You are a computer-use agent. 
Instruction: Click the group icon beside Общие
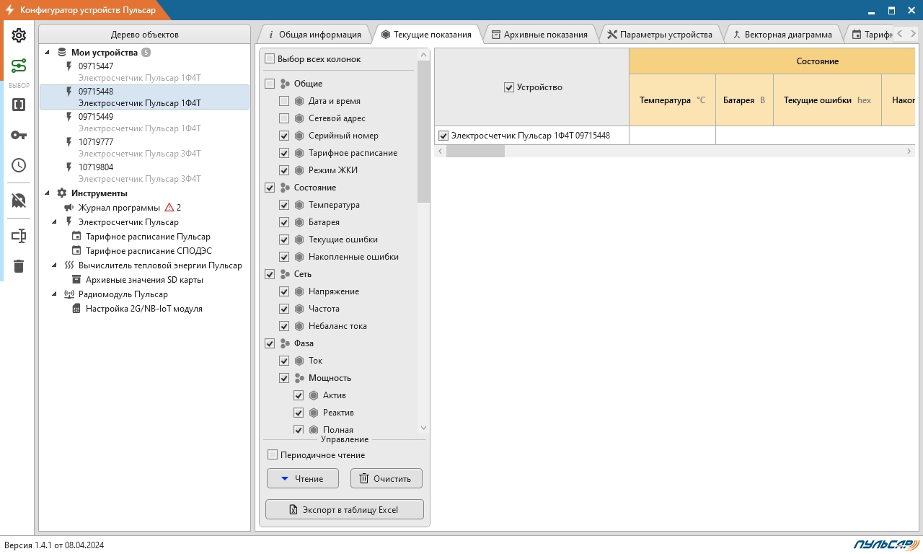[x=285, y=84]
